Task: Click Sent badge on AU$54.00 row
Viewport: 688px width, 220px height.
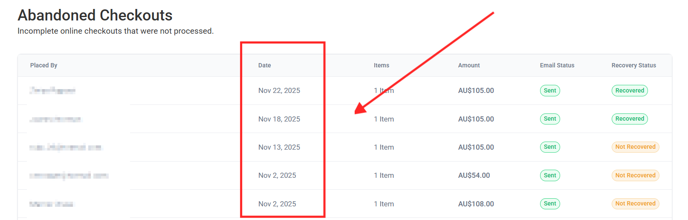Action: pyautogui.click(x=549, y=175)
